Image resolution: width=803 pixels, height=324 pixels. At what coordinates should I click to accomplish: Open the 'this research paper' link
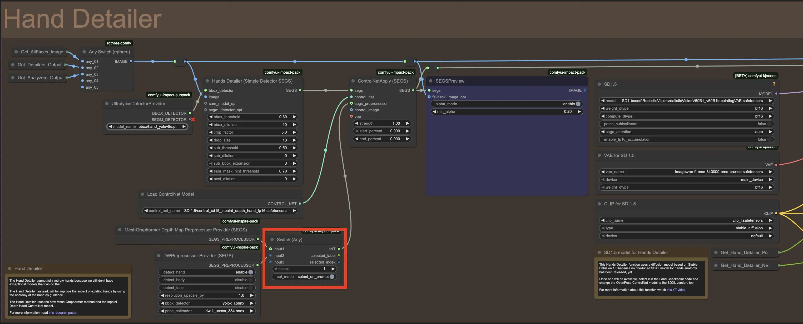62,312
